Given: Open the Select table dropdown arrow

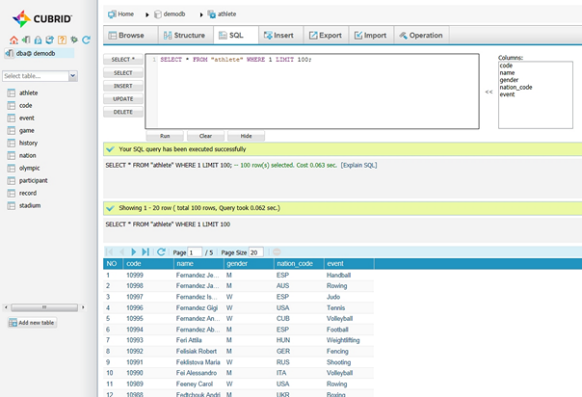Looking at the screenshot, I should pyautogui.click(x=73, y=75).
